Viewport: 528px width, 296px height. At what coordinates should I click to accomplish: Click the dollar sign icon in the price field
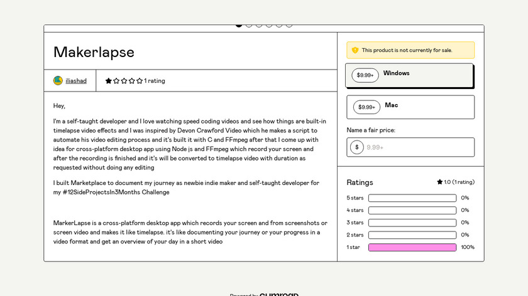pyautogui.click(x=357, y=147)
